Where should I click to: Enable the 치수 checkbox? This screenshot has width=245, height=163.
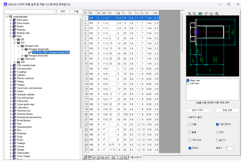pos(217,132)
